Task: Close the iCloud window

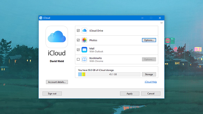Action: coord(160,18)
